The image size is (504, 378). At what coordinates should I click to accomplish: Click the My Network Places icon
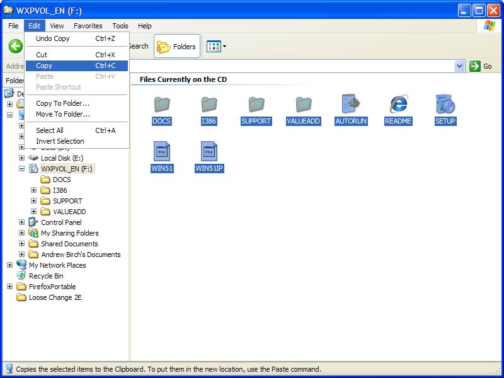pyautogui.click(x=21, y=265)
